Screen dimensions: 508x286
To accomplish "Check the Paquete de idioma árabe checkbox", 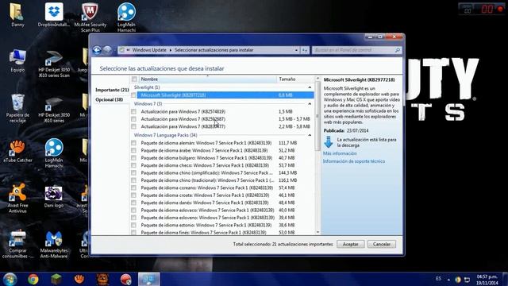I will pyautogui.click(x=133, y=150).
